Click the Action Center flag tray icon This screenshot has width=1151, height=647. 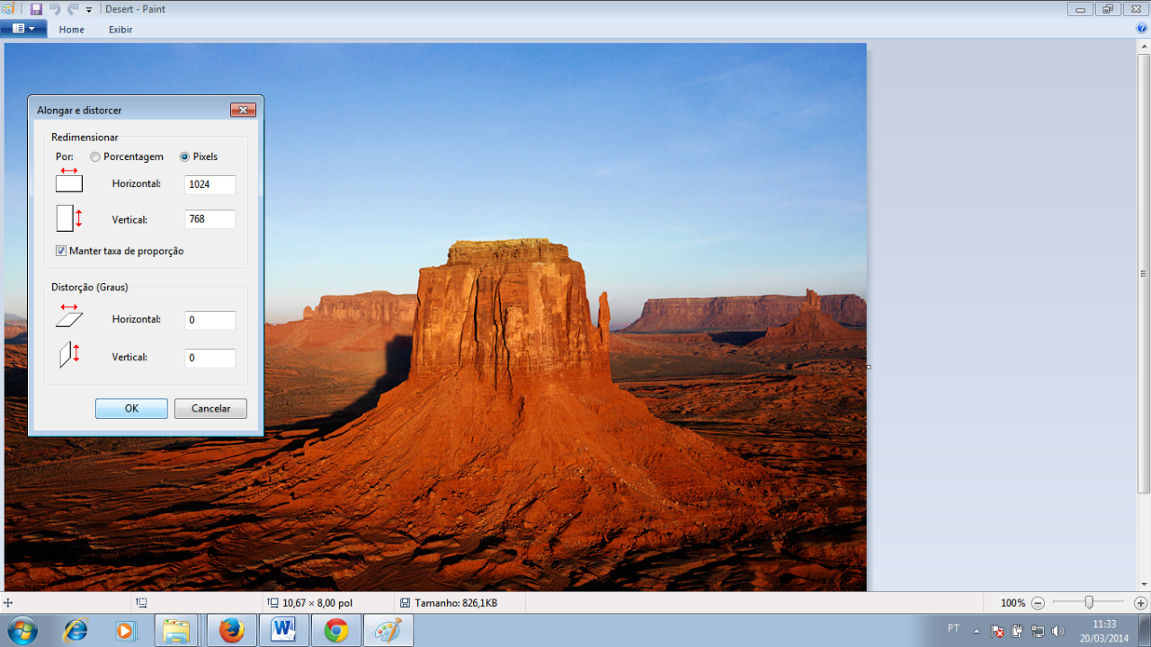[x=997, y=631]
